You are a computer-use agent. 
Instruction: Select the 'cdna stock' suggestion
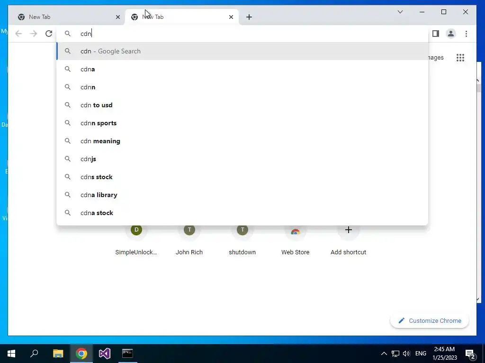point(242,213)
